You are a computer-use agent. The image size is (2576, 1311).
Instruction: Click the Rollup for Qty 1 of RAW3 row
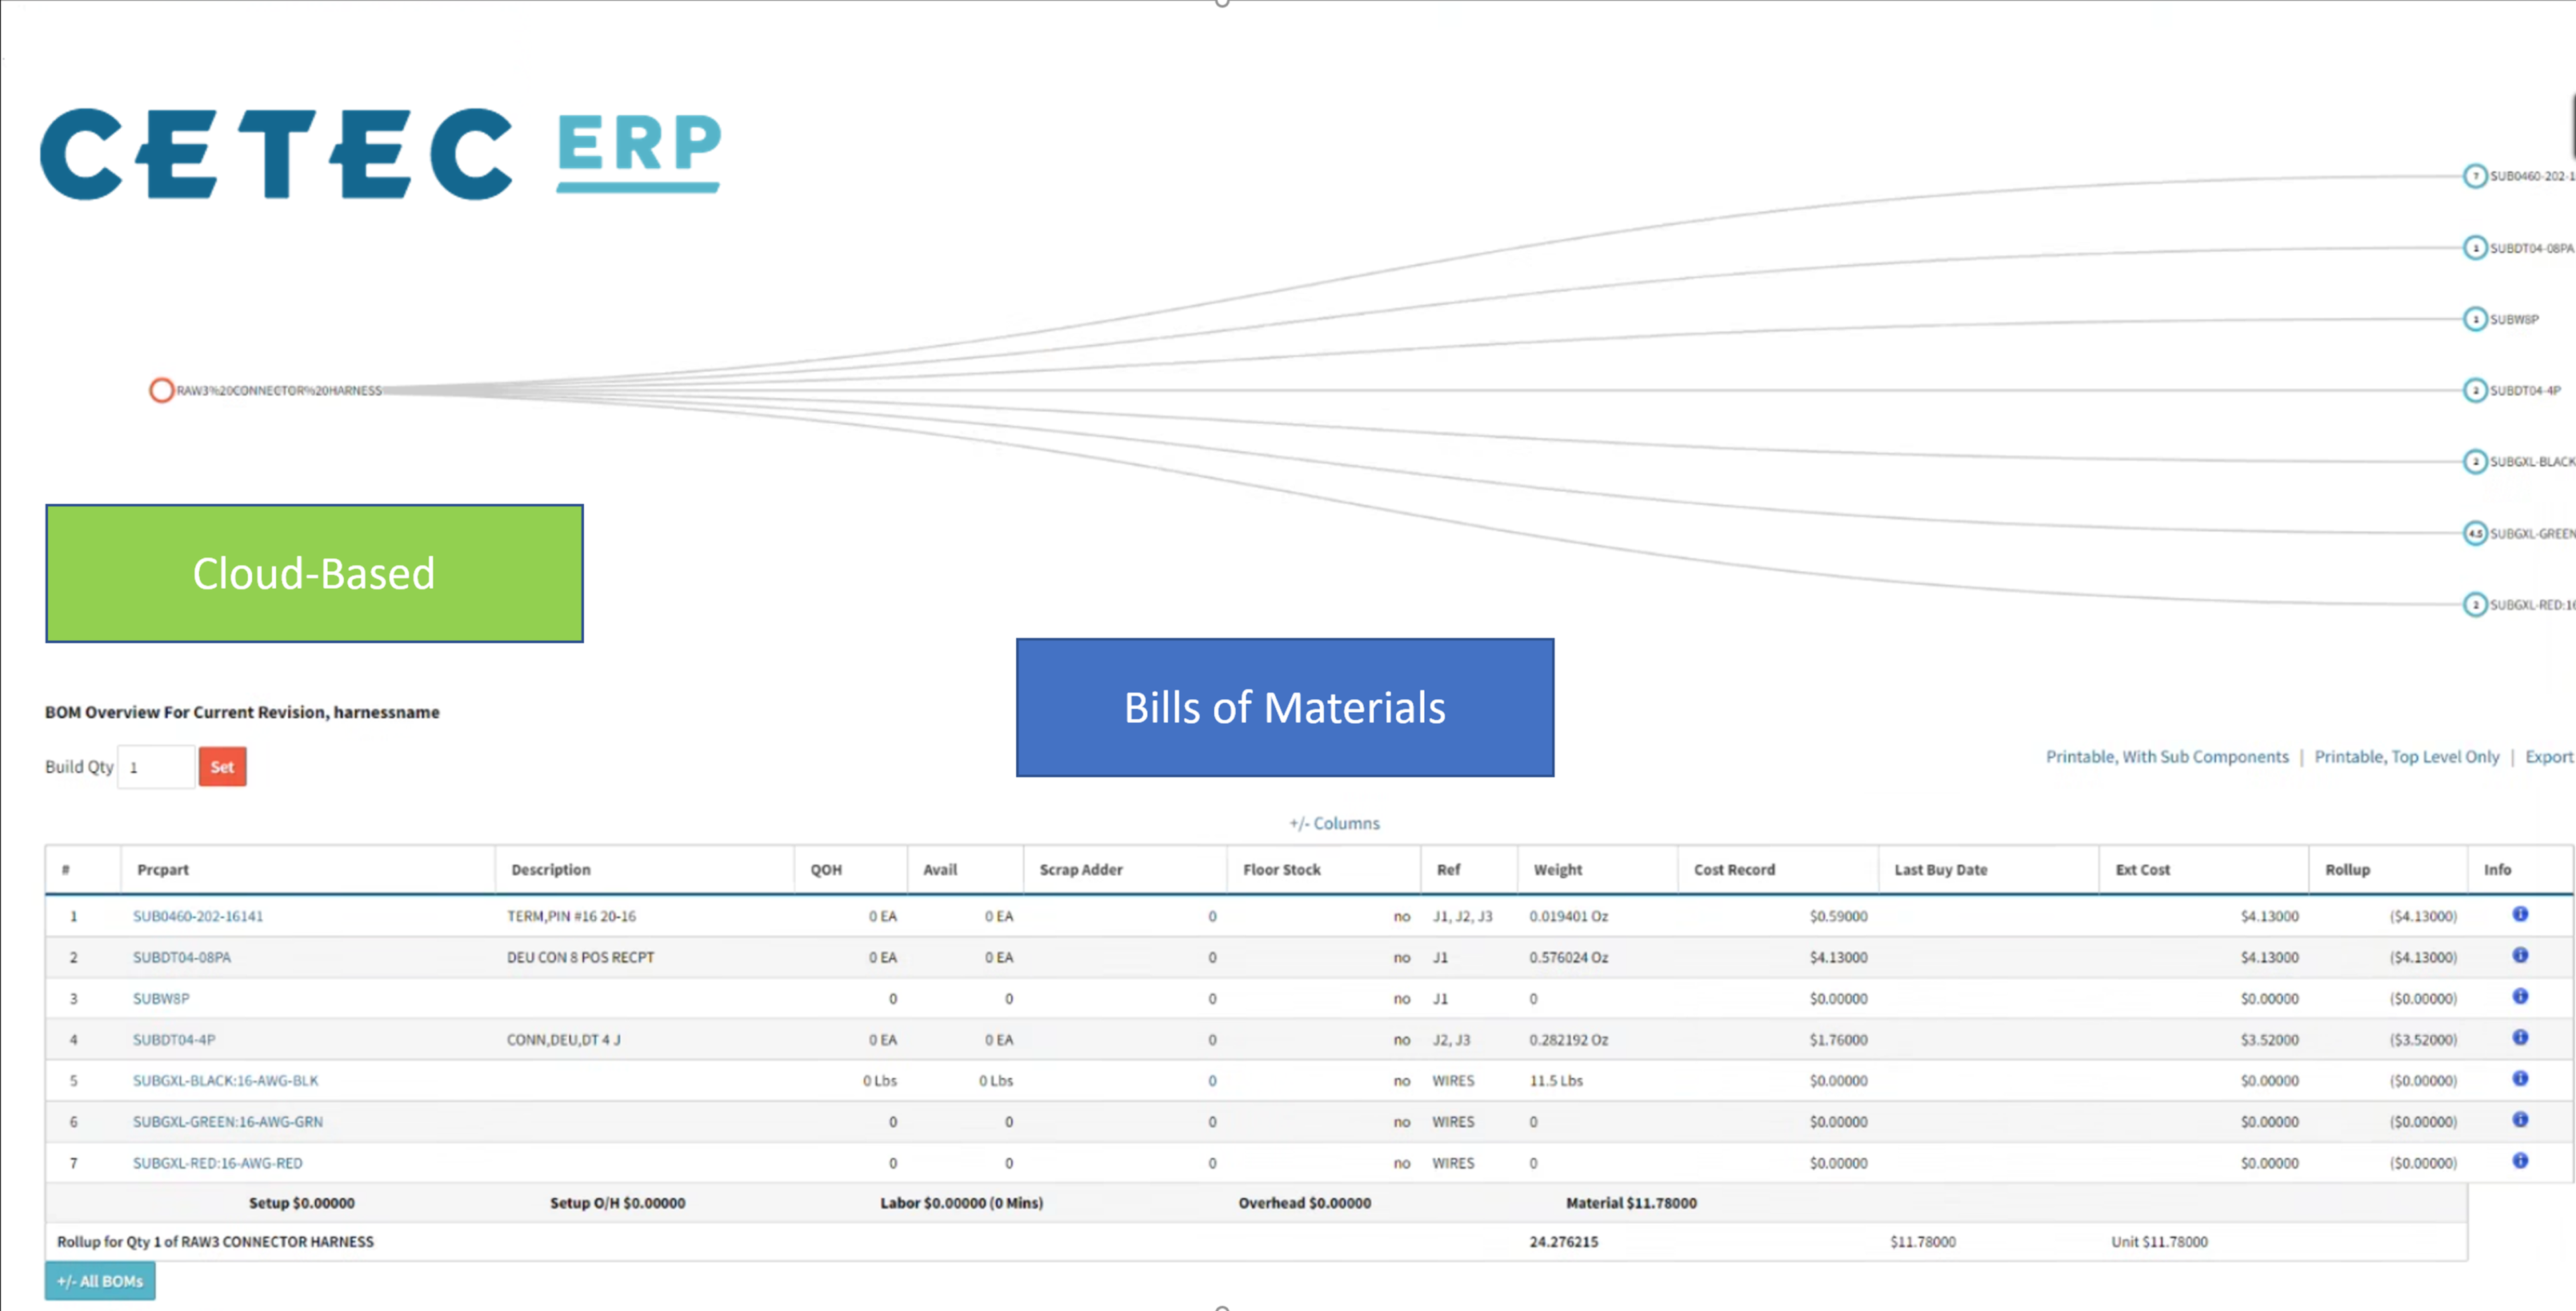pyautogui.click(x=1256, y=1242)
